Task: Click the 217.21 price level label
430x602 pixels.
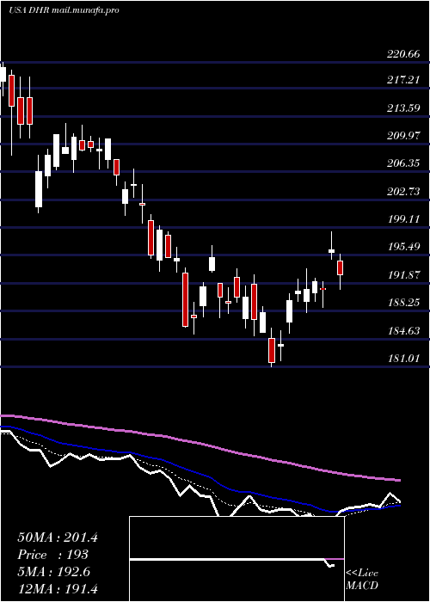Action: (403, 80)
